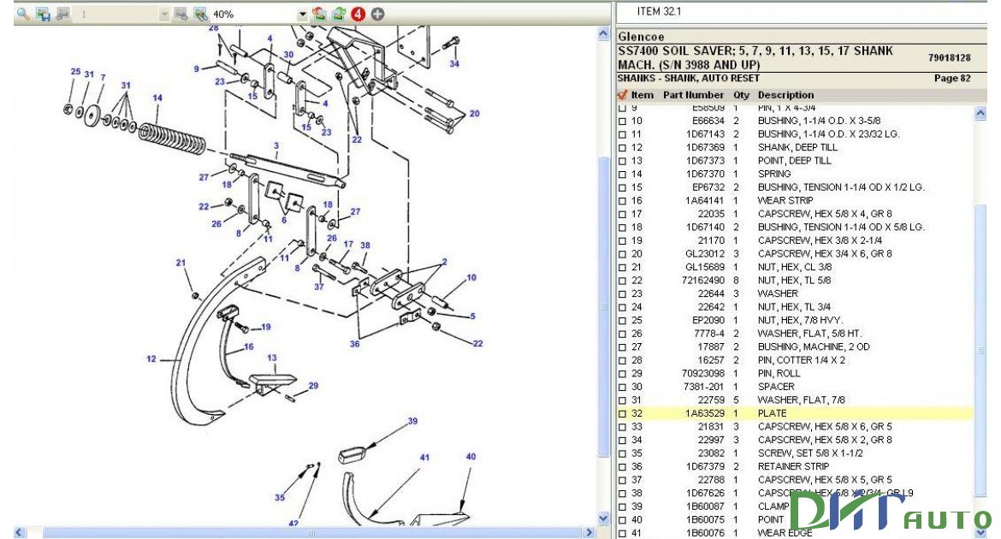
Task: Select part number 7381-201 SPACER row
Action: (795, 387)
